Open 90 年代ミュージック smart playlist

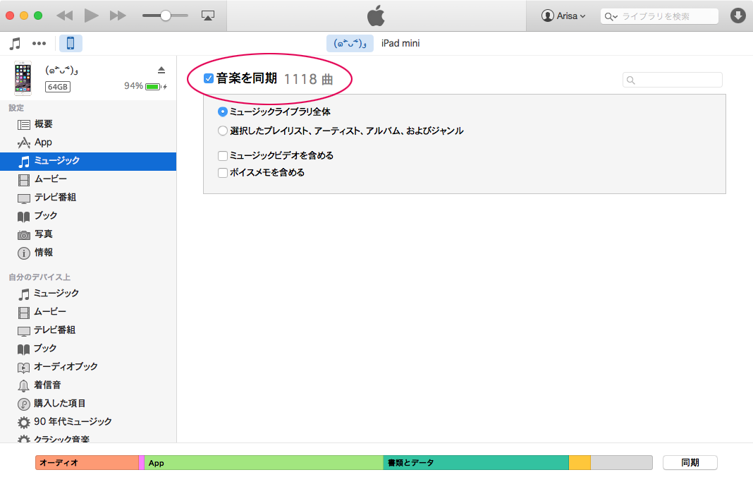click(x=88, y=422)
